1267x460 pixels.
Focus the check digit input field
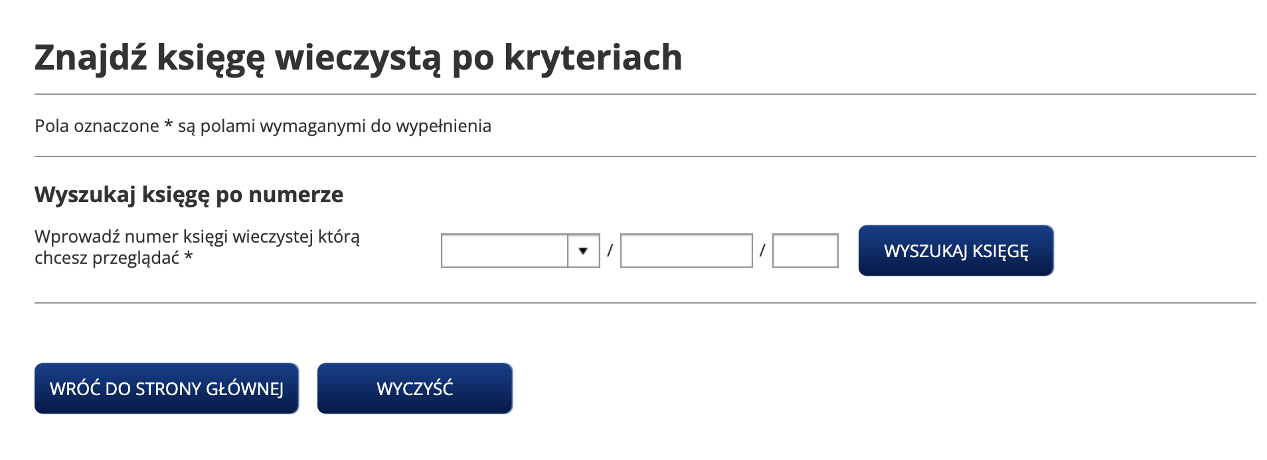pyautogui.click(x=805, y=251)
